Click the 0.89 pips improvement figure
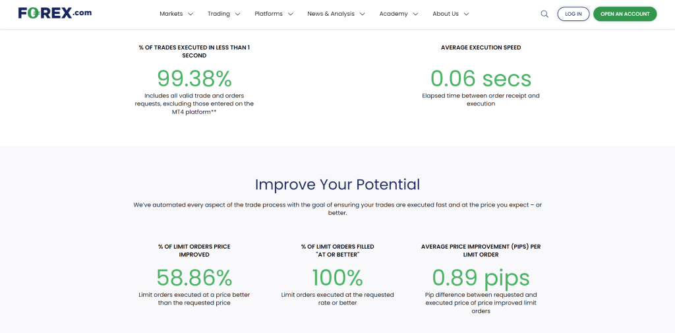This screenshot has width=675, height=333. coord(481,278)
